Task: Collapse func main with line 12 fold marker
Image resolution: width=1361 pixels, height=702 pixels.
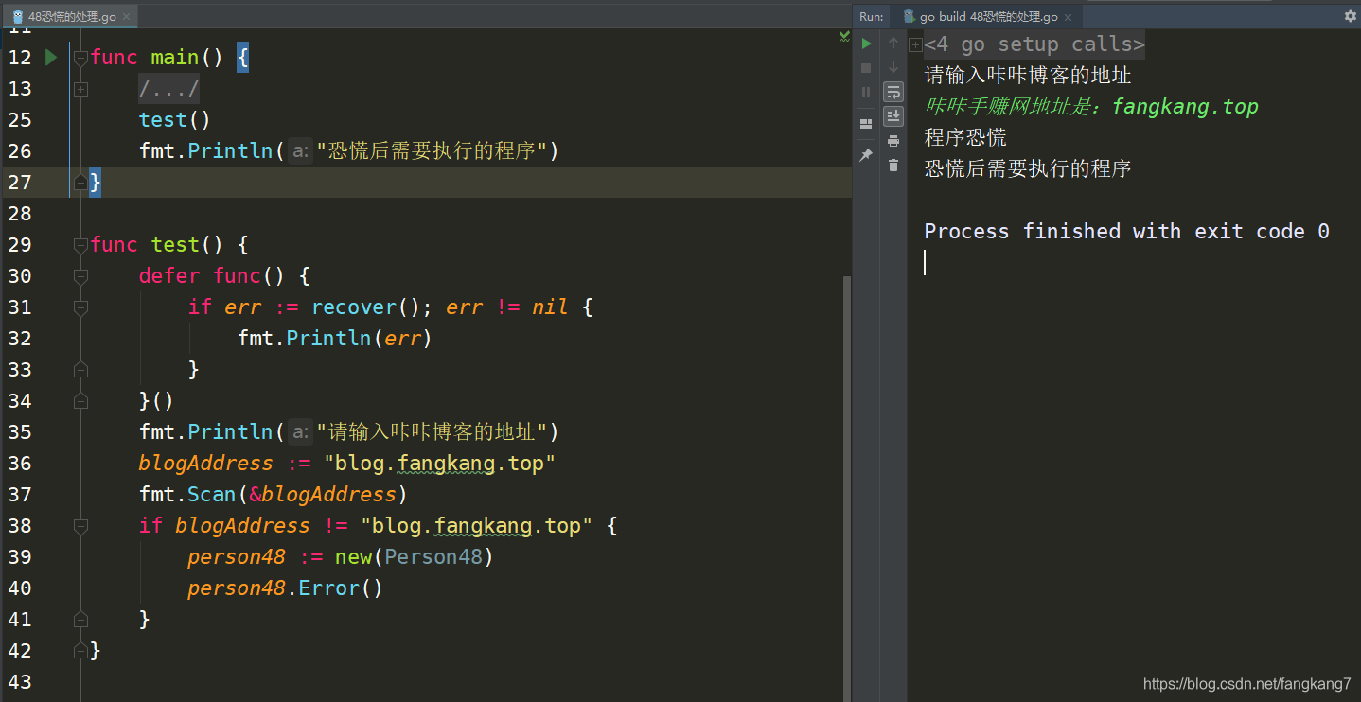Action: coord(80,58)
